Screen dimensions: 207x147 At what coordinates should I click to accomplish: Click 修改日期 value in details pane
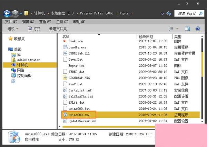pyautogui.click(x=82, y=134)
